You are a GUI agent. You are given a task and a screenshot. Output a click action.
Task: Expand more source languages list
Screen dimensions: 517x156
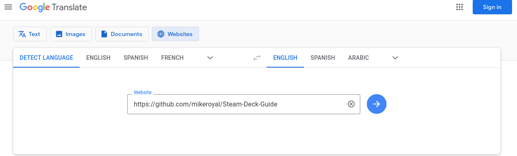click(x=210, y=58)
